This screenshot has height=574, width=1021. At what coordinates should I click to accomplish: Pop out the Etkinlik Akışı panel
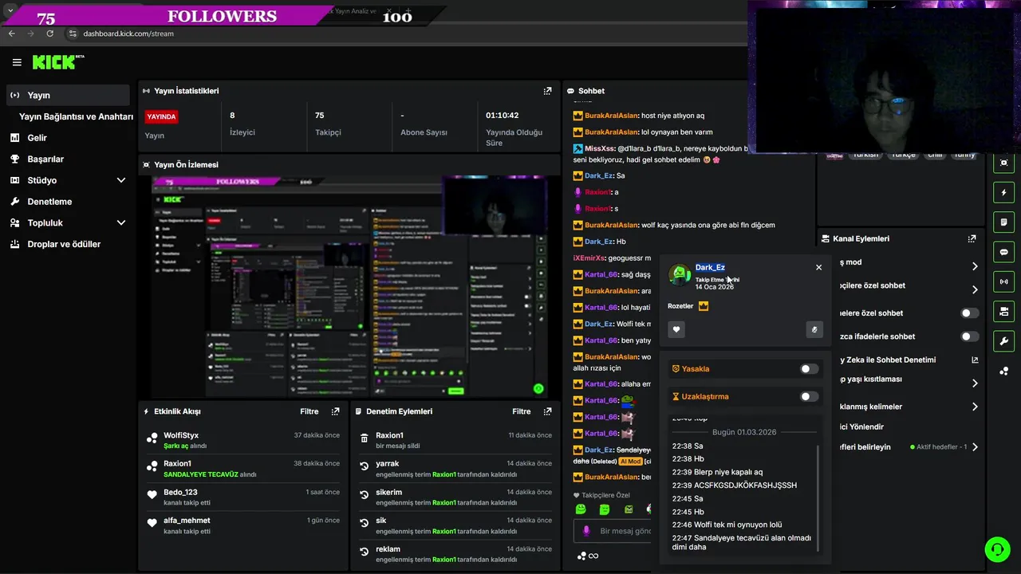tap(335, 411)
